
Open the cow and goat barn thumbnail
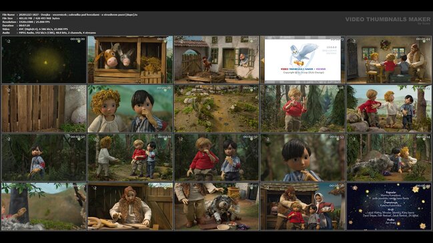(130, 59)
